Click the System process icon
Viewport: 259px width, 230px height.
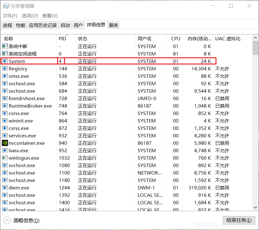(5, 61)
